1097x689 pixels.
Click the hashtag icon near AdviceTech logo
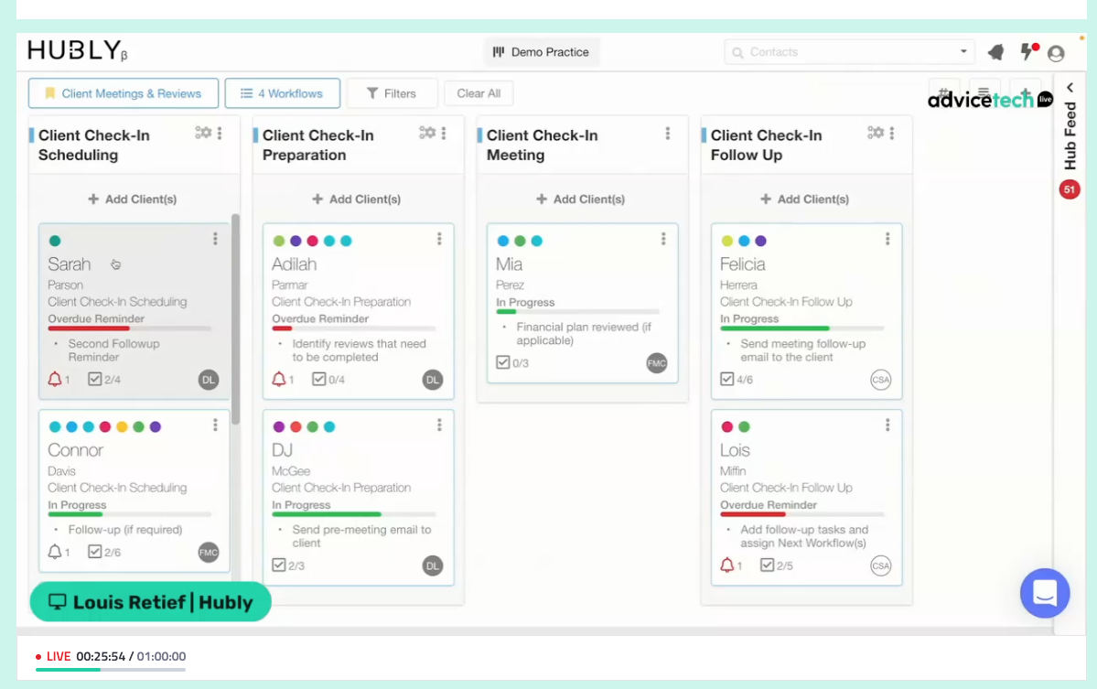point(943,92)
